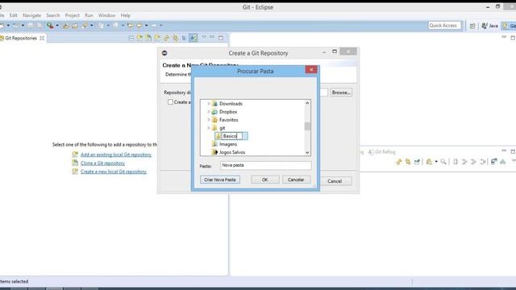Maximize the Create a Git Repository dialog
Image resolution: width=516 pixels, height=290 pixels.
335,52
